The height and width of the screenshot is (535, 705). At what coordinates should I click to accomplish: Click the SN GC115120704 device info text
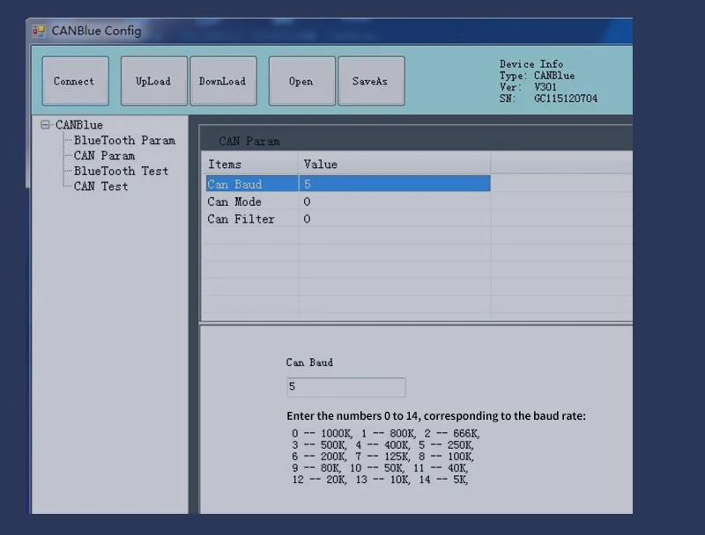tap(548, 99)
